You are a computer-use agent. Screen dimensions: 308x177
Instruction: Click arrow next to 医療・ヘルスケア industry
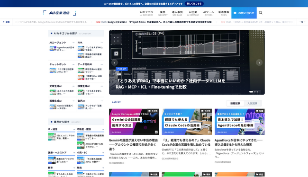point(74,153)
